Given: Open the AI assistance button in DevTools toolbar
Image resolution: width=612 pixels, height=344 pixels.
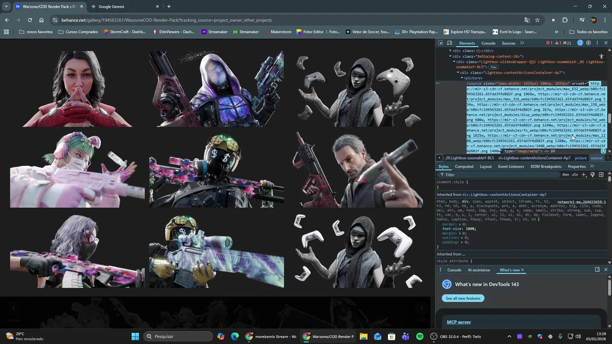Looking at the screenshot, I should [x=580, y=43].
